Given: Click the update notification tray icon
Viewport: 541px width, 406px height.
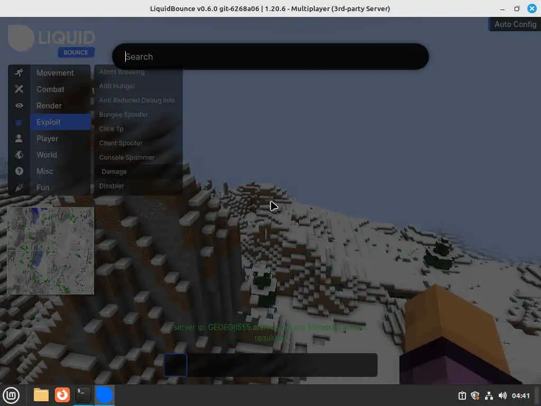Looking at the screenshot, I should pyautogui.click(x=462, y=395).
